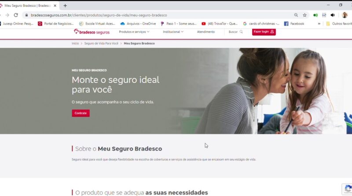Click the red Contrate button

click(81, 113)
